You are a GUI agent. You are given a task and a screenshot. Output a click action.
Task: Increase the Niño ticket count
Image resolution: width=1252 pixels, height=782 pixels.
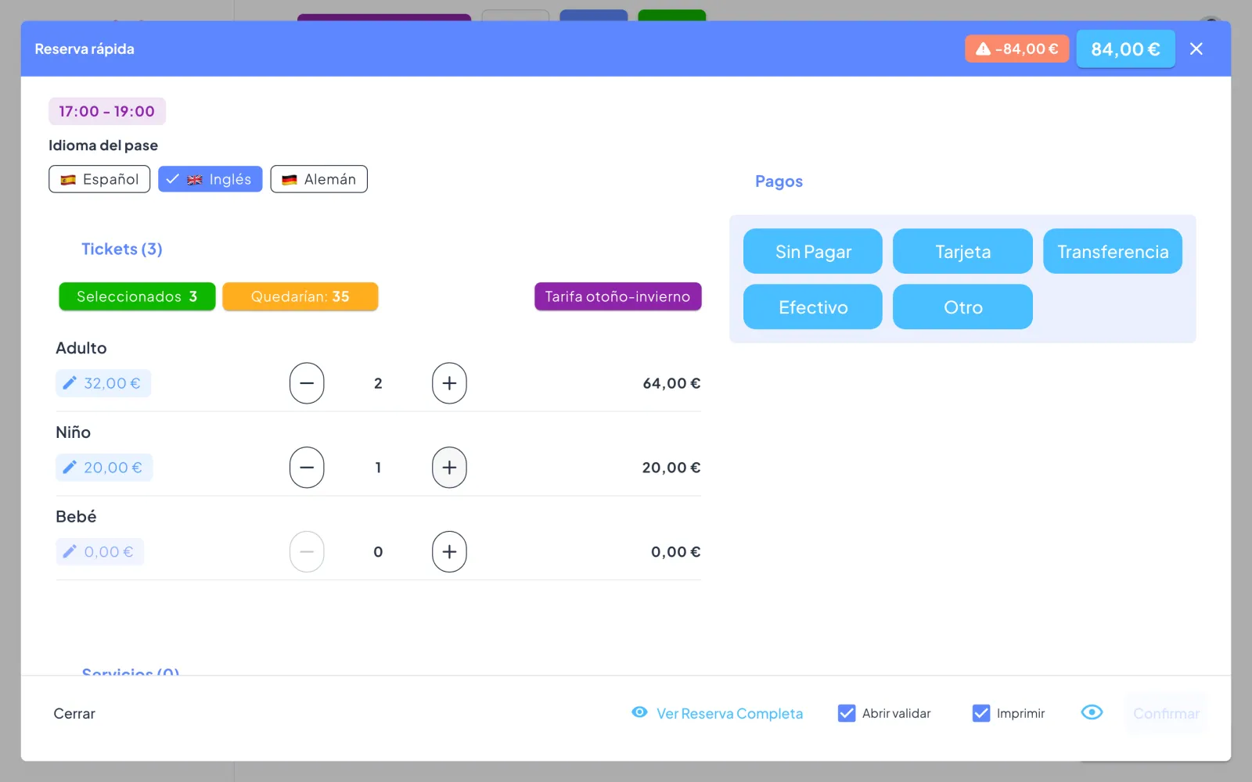coord(449,468)
